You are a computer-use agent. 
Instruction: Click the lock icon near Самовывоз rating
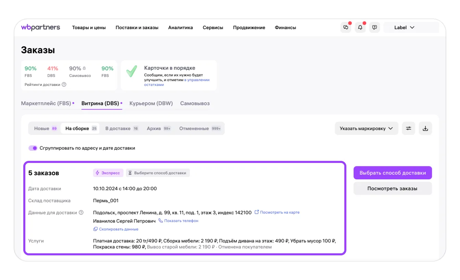click(84, 68)
